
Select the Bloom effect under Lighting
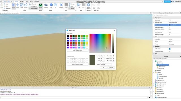(160, 74)
